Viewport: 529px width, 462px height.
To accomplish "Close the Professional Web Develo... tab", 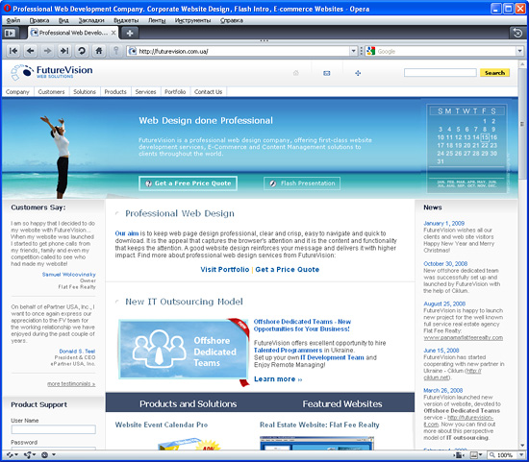I will coord(113,33).
